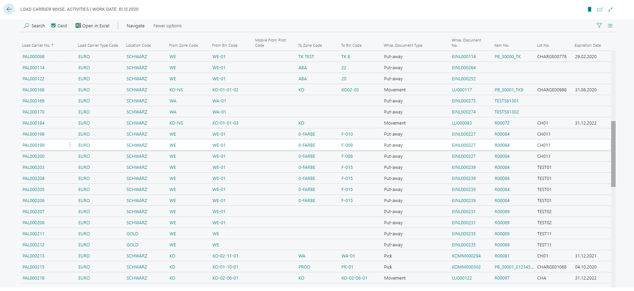Click To Bin Code KO02-03

tap(350, 90)
